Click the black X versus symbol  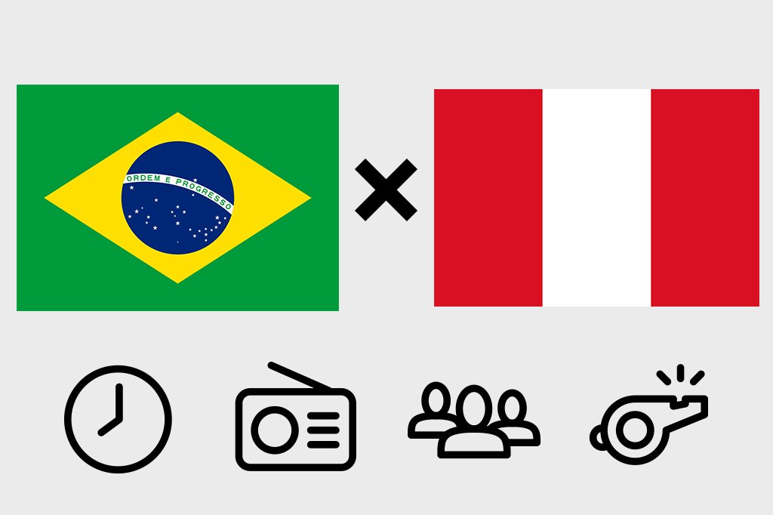(x=386, y=190)
